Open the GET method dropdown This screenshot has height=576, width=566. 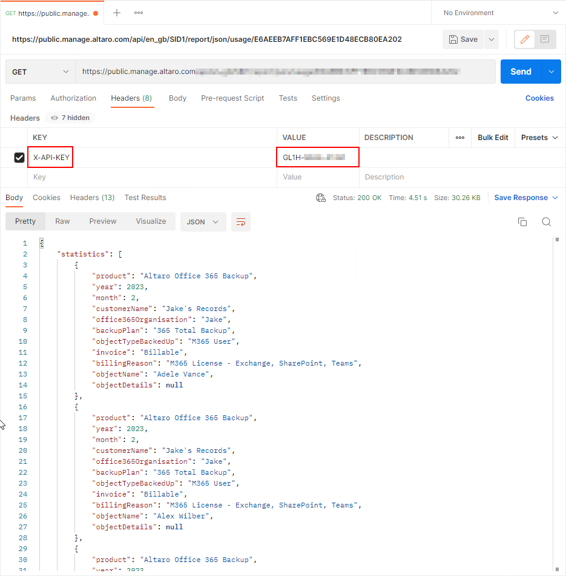click(41, 72)
